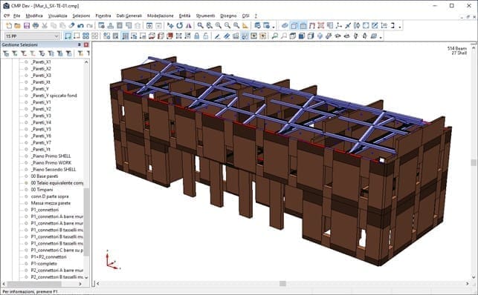Close the Gestione Selezioni panel
This screenshot has height=295, width=478.
tap(86, 44)
